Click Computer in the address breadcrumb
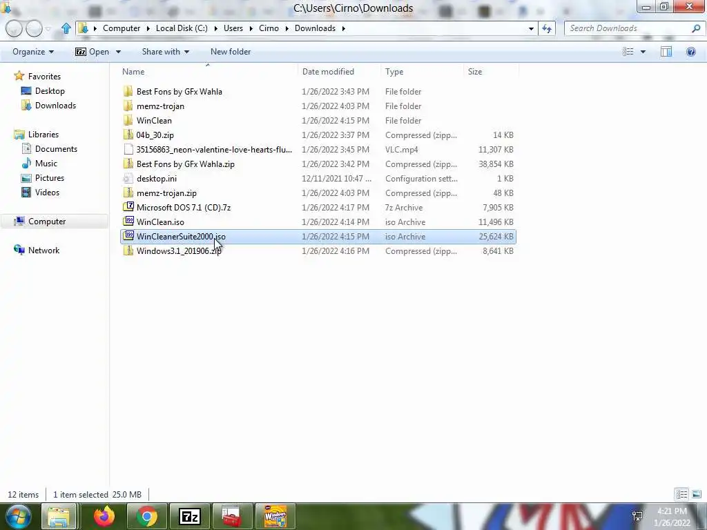This screenshot has width=707, height=530. (x=122, y=28)
